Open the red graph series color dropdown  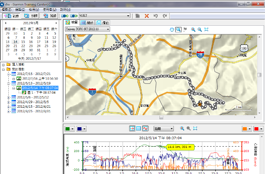tap(258, 129)
